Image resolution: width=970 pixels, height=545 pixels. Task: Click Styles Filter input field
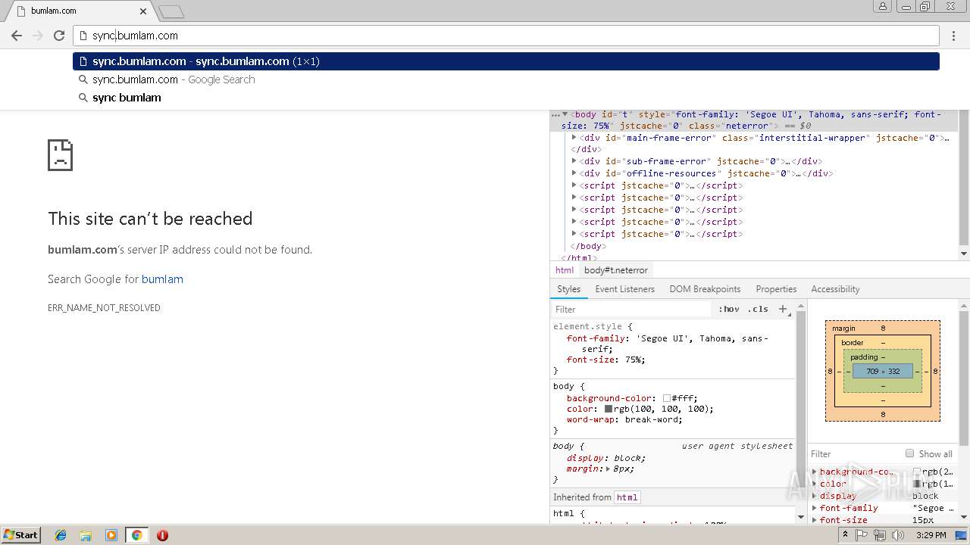pos(633,309)
